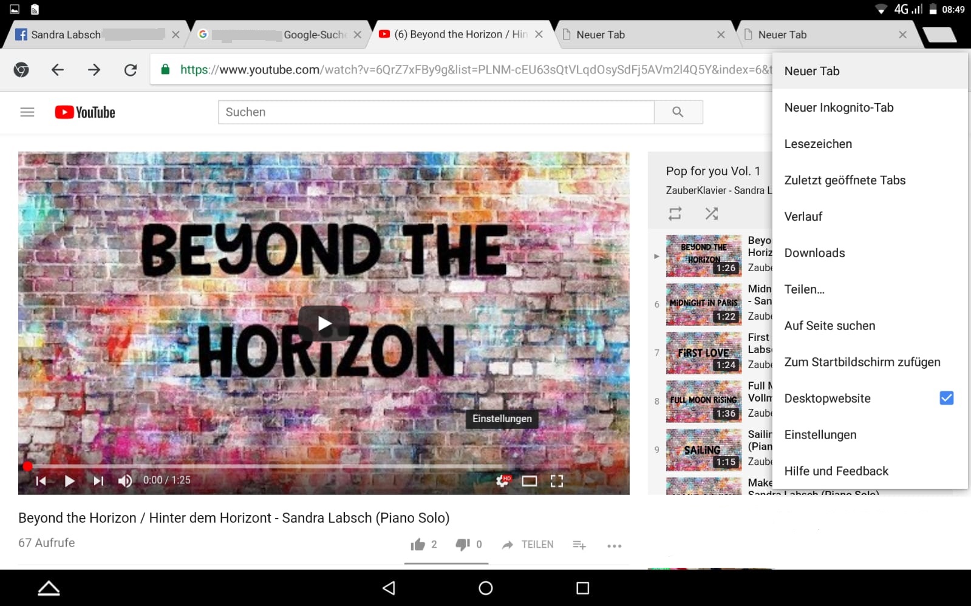Switch to theater mode icon

point(530,480)
